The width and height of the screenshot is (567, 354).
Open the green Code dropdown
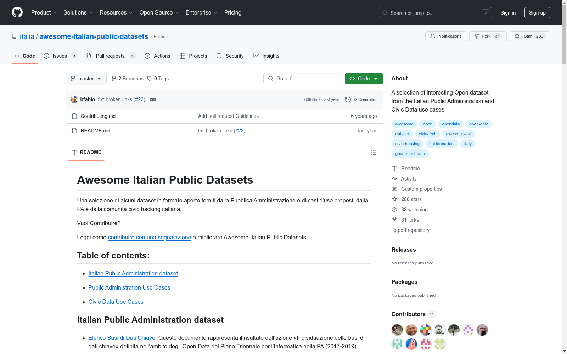pos(364,79)
